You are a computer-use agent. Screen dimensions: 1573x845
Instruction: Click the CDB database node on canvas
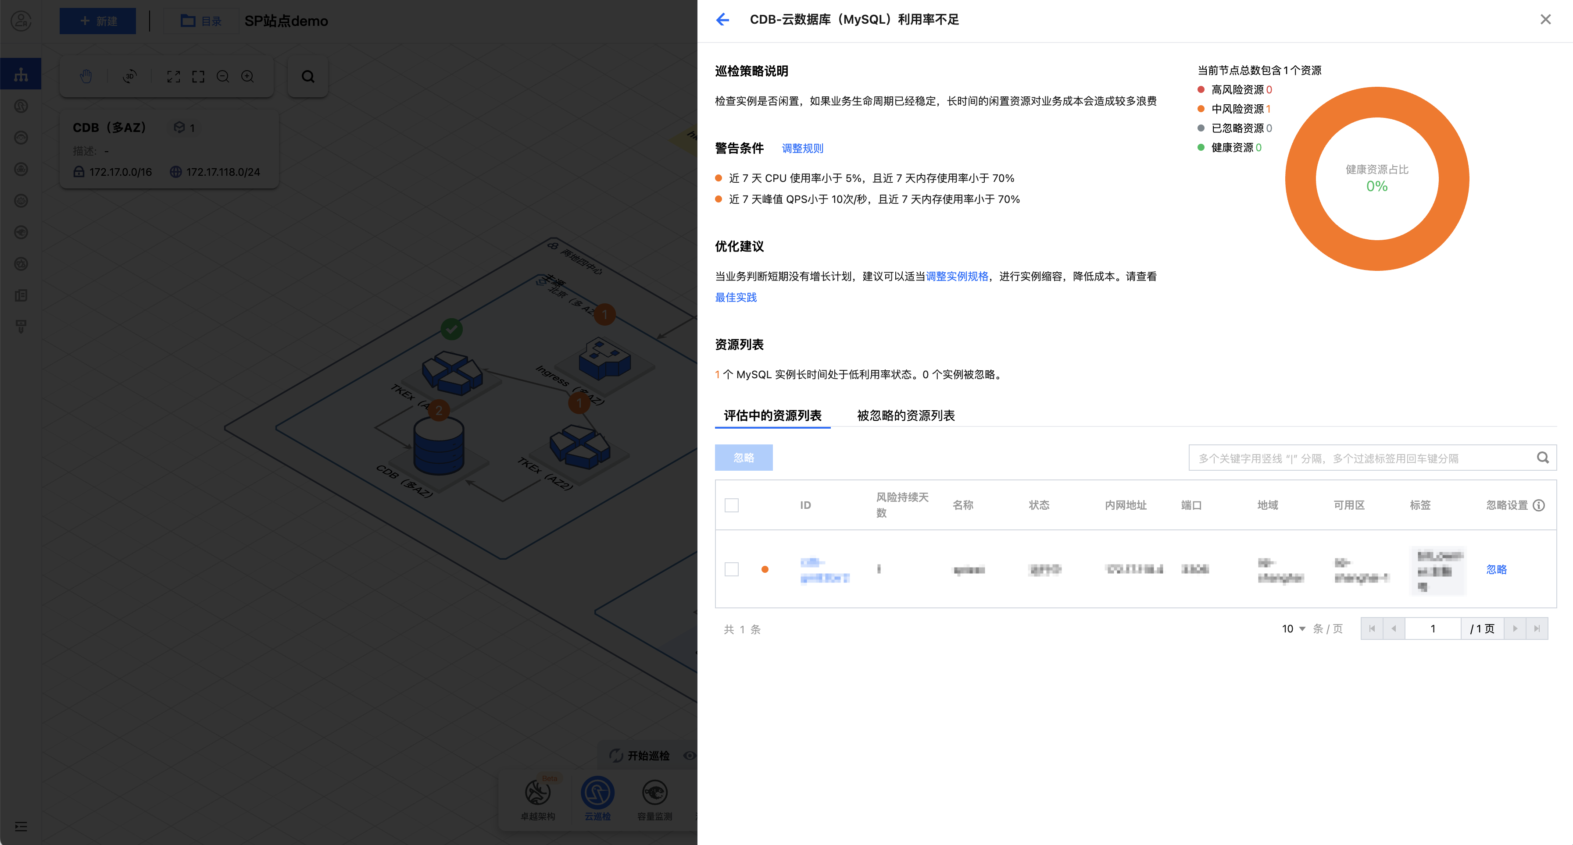coord(439,447)
